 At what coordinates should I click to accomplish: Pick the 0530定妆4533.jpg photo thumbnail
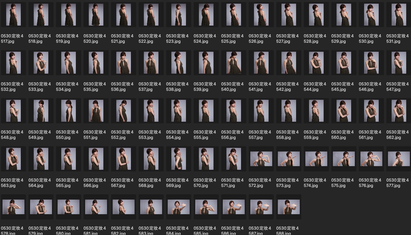click(x=41, y=63)
